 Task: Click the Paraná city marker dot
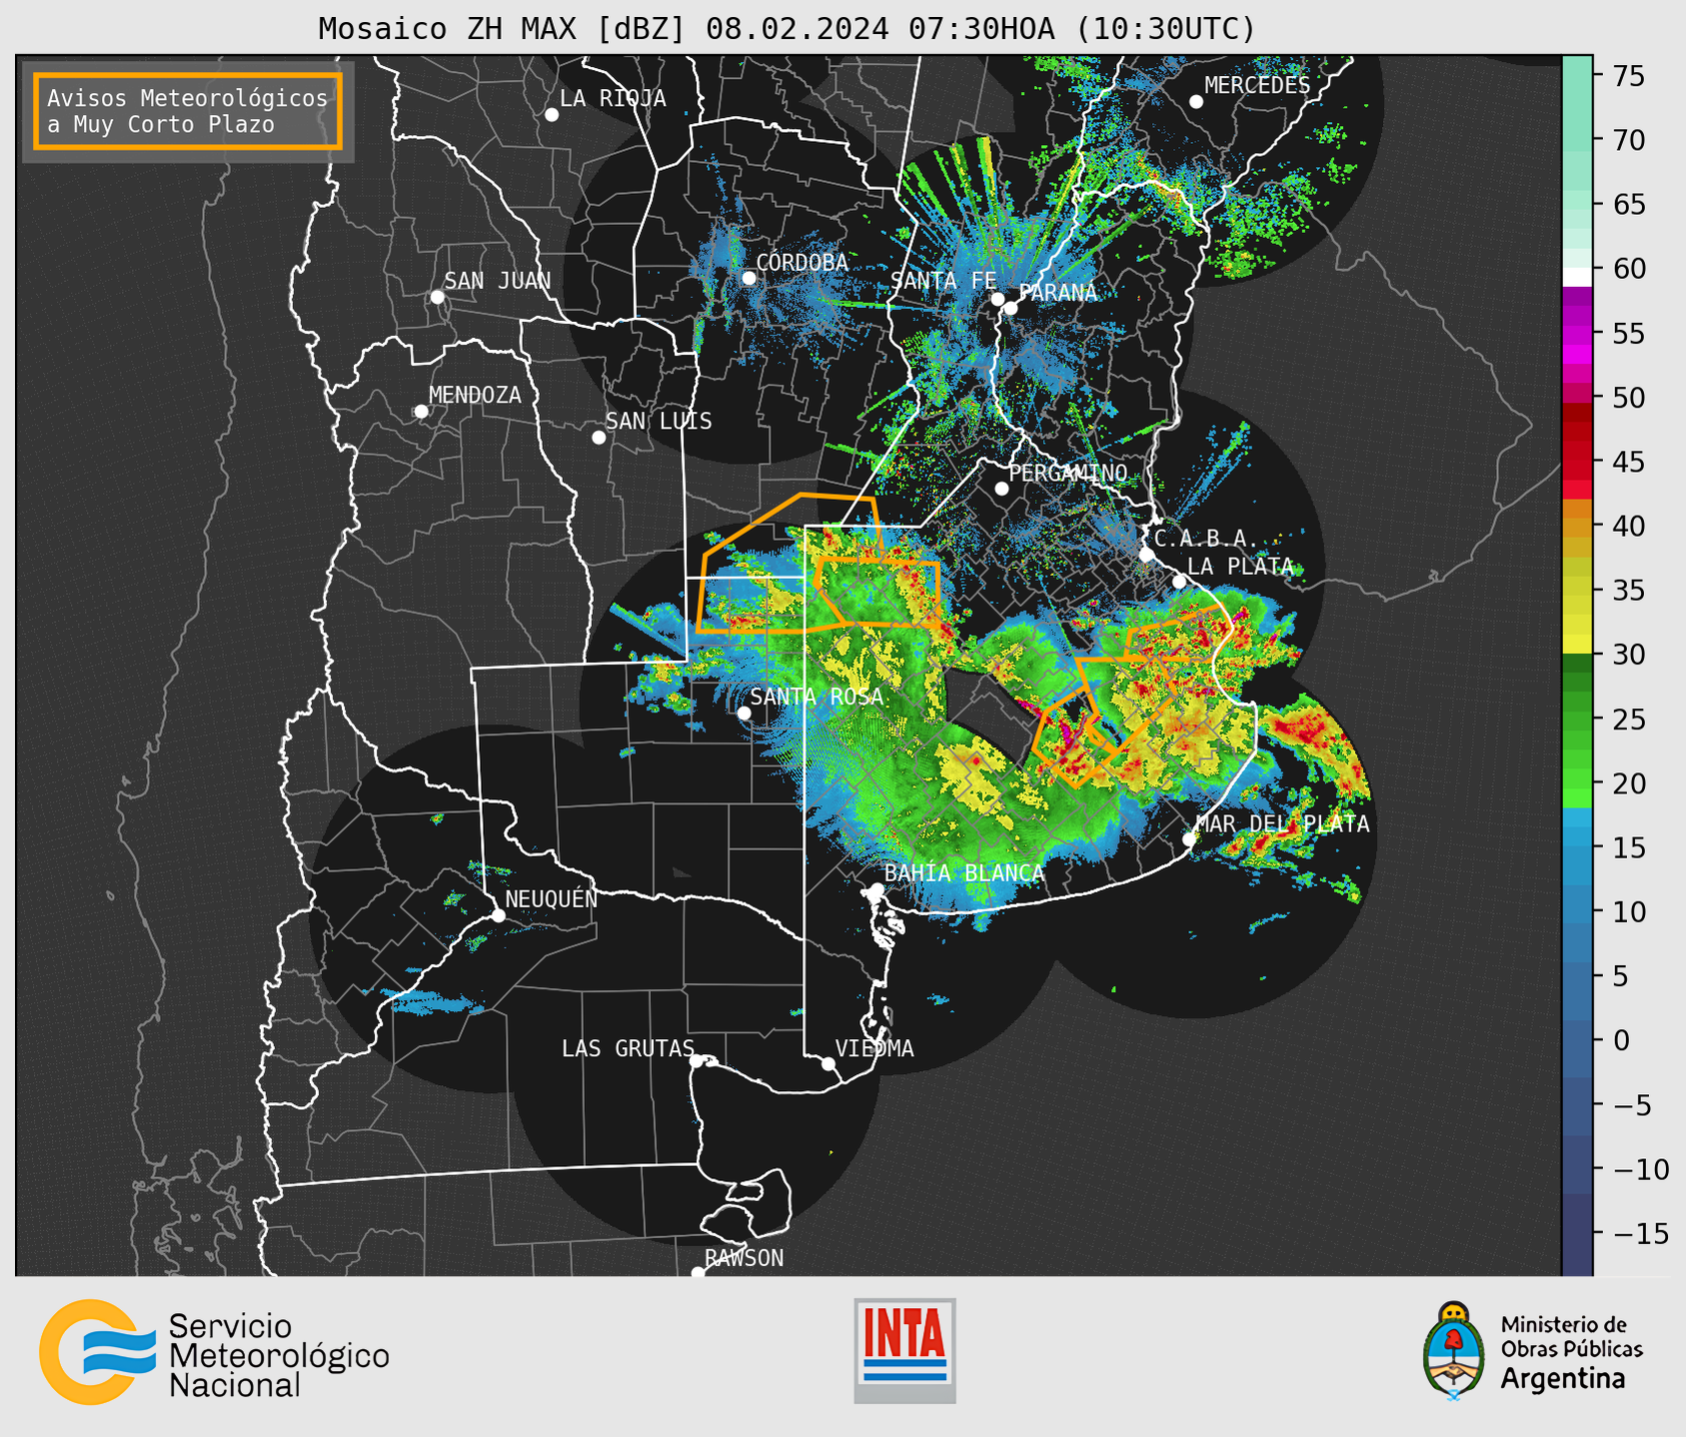click(1010, 308)
